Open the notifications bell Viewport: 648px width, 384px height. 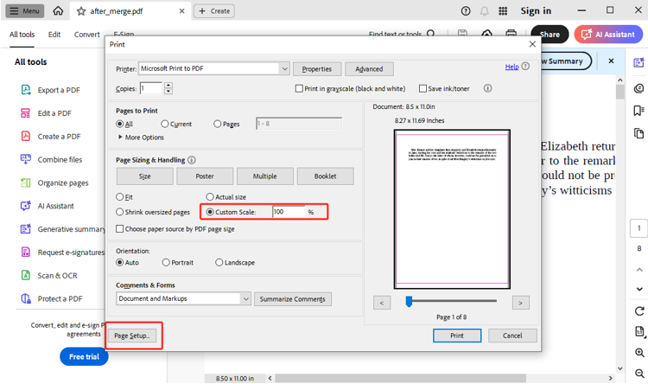(484, 11)
